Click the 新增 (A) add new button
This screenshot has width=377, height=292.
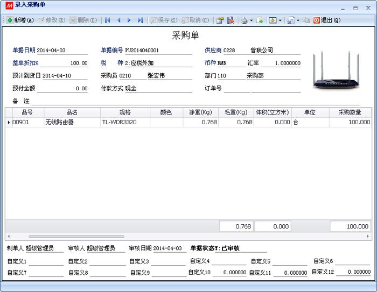coord(20,20)
